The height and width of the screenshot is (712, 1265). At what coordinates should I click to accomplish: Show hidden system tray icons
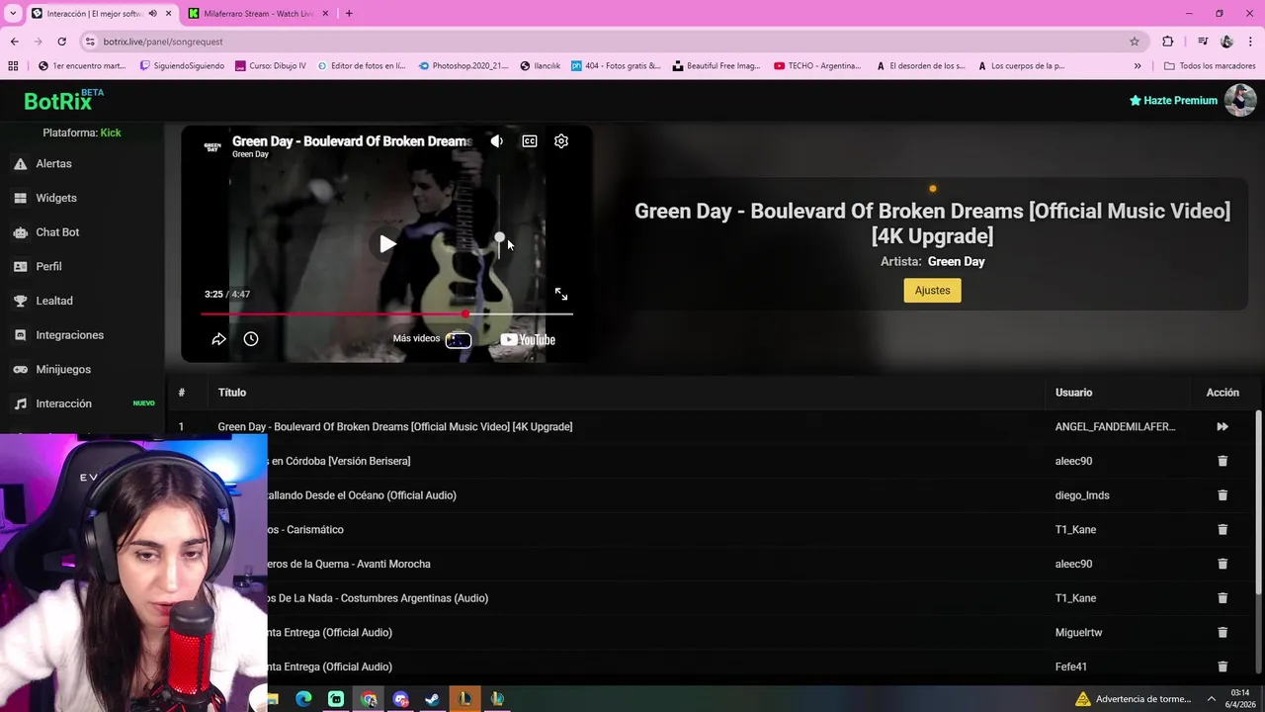[1212, 699]
